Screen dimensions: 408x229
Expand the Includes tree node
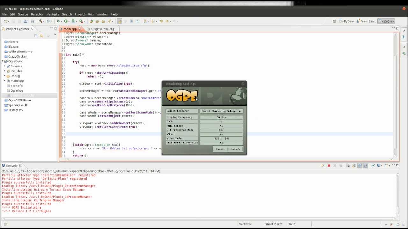tap(5, 71)
